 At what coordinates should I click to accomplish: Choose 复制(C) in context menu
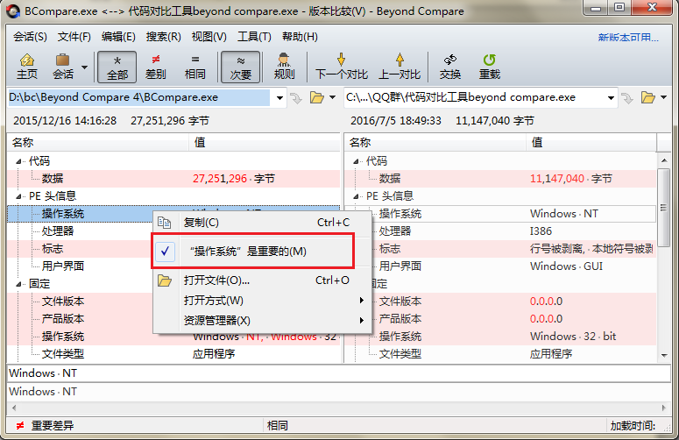click(263, 223)
